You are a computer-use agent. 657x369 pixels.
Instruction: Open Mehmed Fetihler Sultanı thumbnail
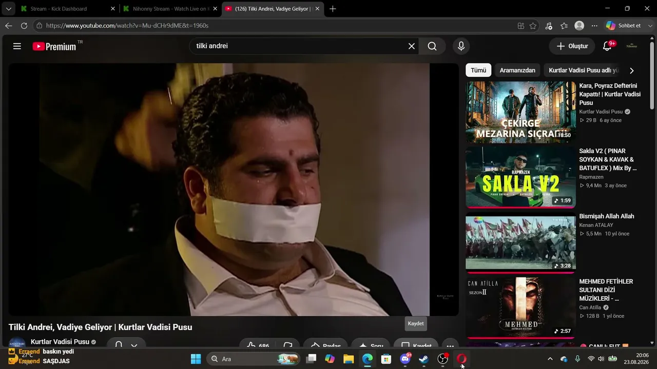coord(520,308)
